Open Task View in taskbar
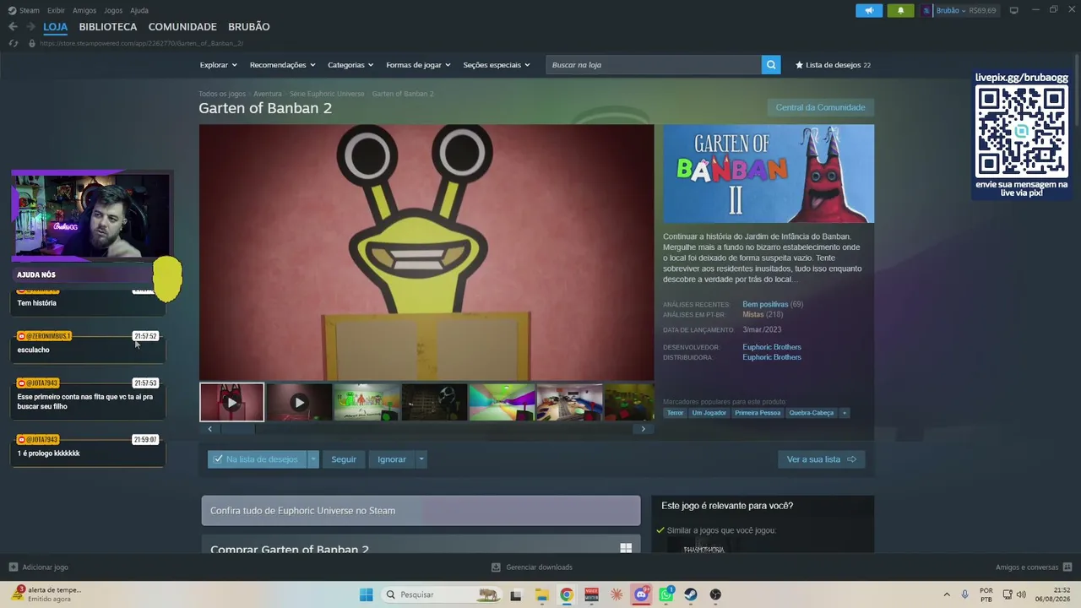This screenshot has height=608, width=1081. click(516, 594)
